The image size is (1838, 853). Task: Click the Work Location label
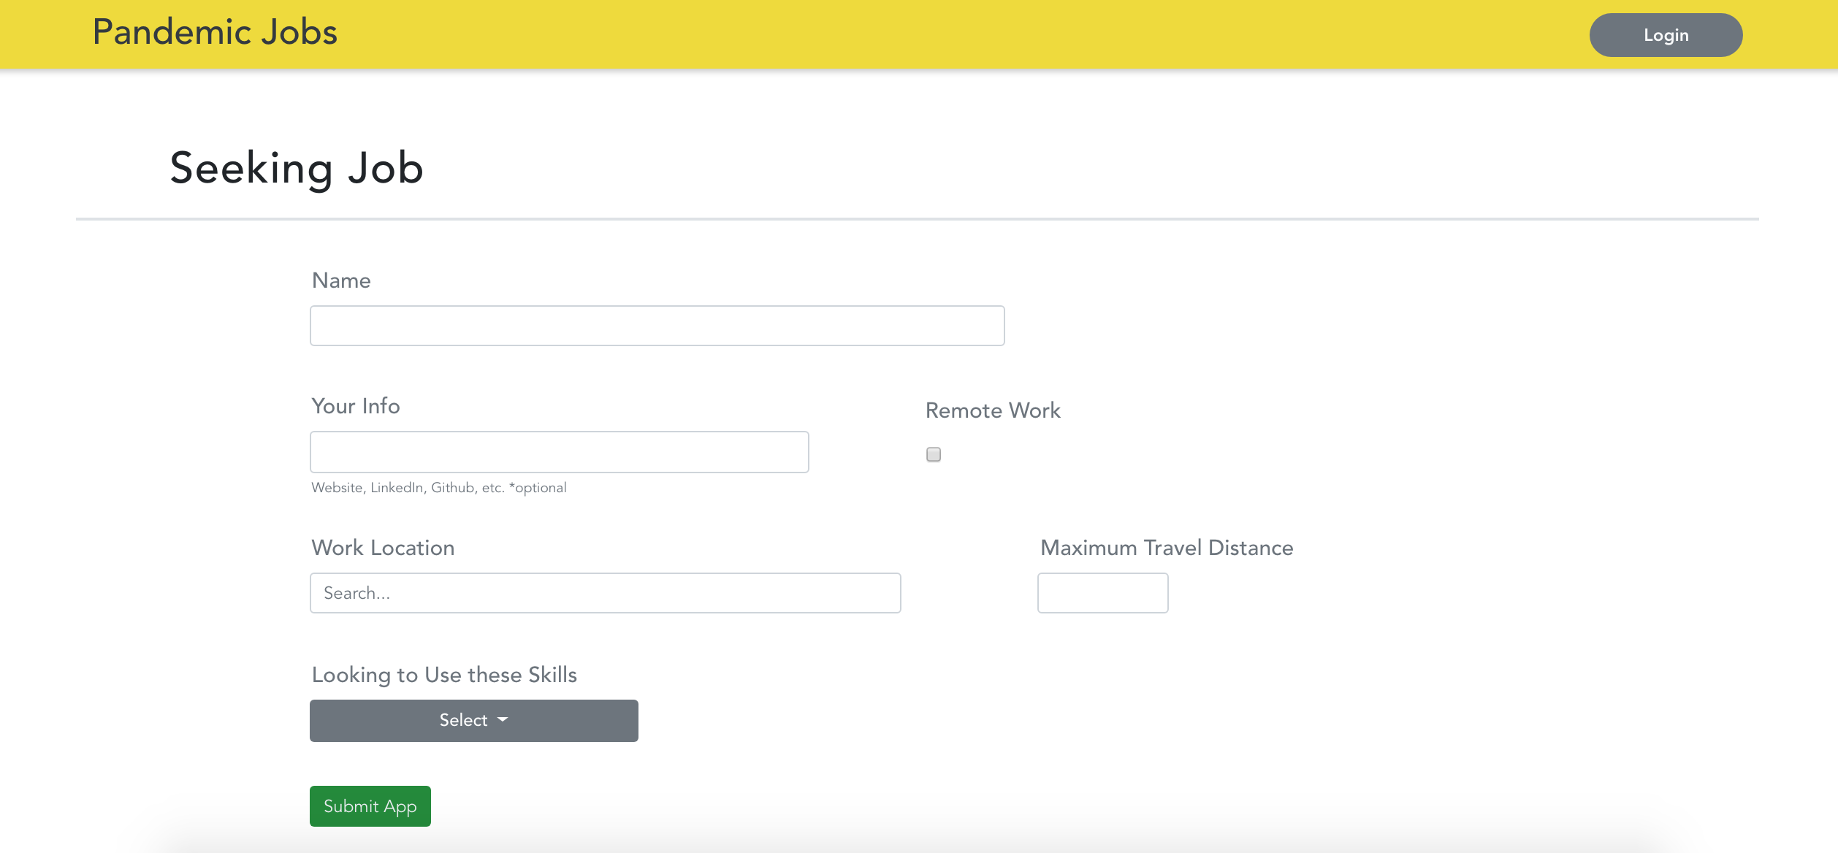(382, 548)
